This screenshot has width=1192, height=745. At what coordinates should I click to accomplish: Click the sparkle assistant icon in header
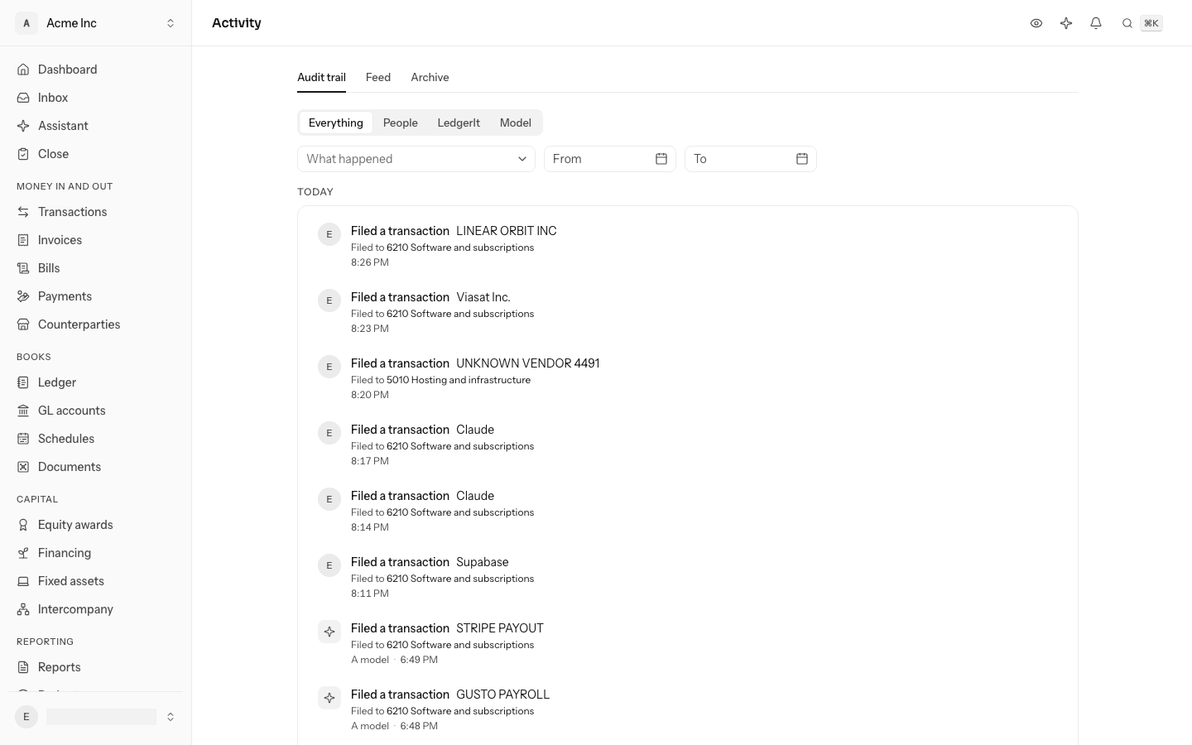coord(1066,23)
